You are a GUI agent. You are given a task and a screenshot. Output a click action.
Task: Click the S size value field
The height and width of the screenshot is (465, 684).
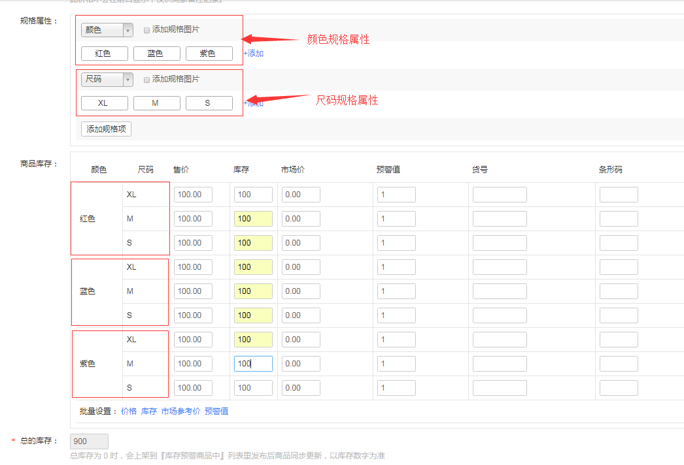coord(209,103)
